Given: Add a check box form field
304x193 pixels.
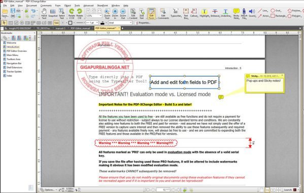Looking at the screenshot, I should click(16, 23).
